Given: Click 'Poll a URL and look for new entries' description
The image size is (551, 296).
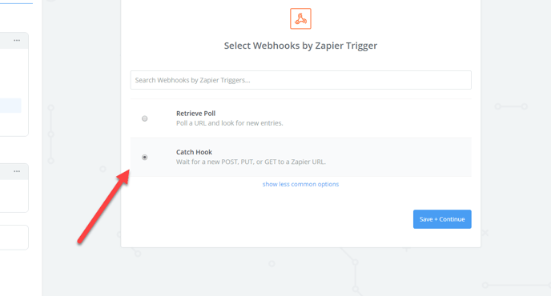Looking at the screenshot, I should 230,123.
